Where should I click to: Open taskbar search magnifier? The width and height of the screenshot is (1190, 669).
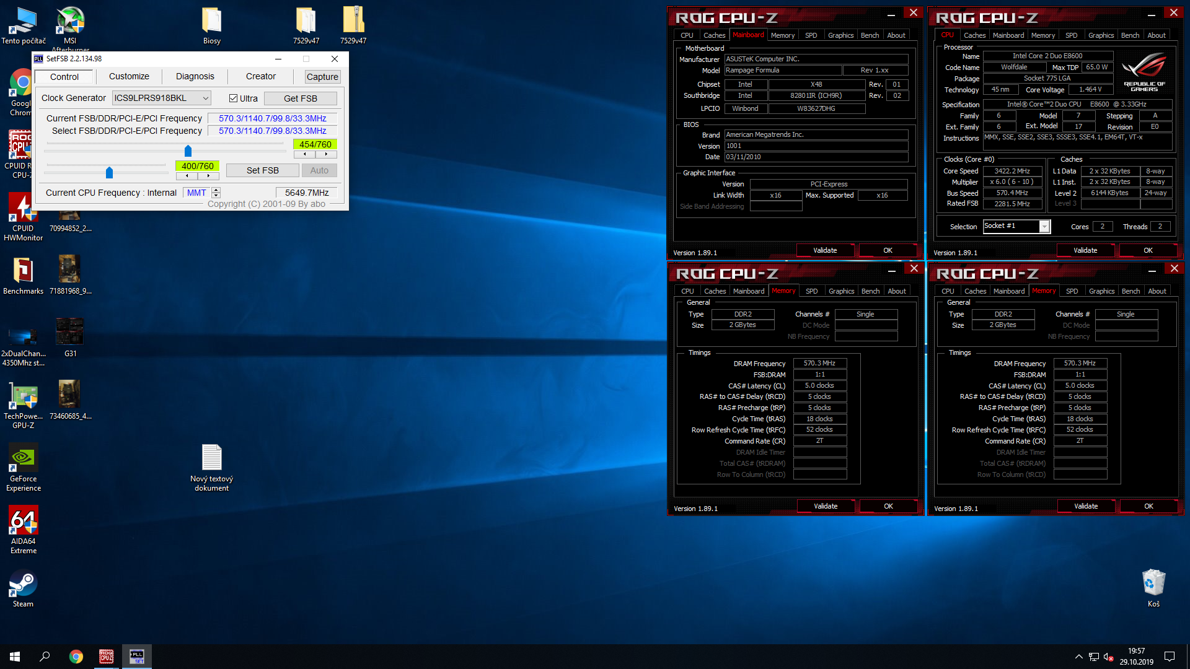[x=45, y=657]
